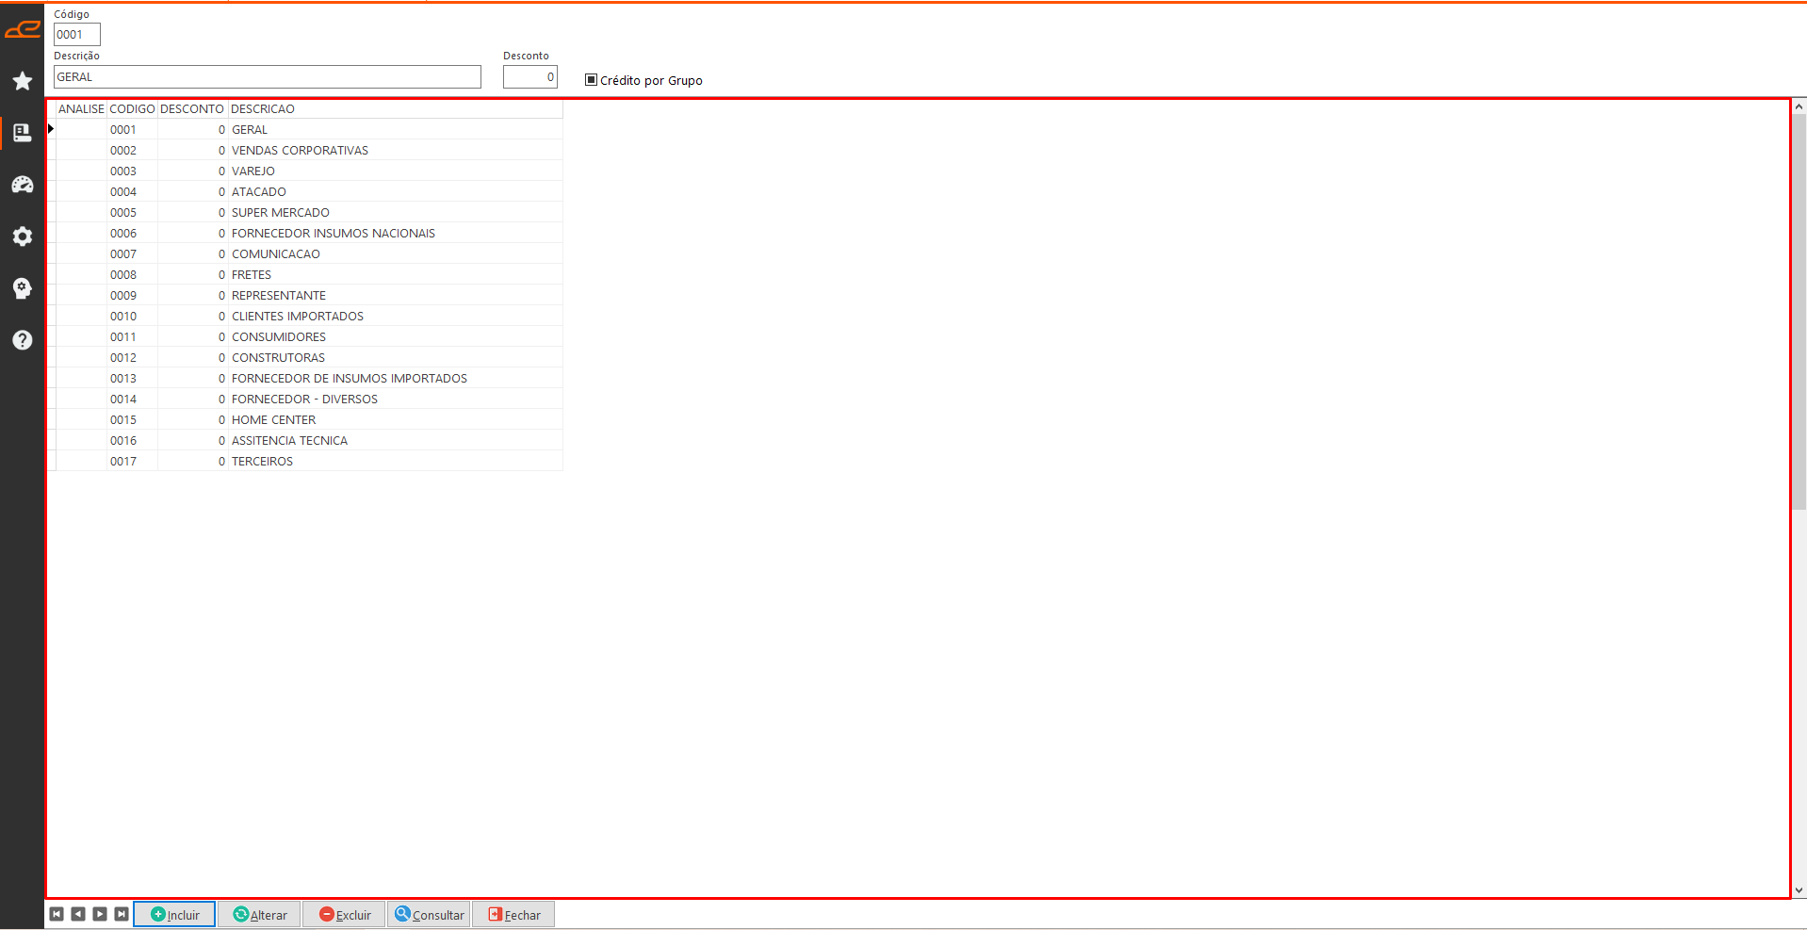The image size is (1807, 930).
Task: Open the favorites star in sidebar
Action: tap(23, 81)
